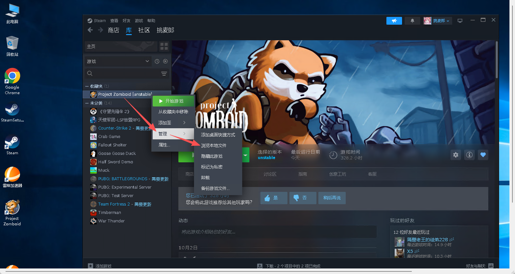Toggle favorite heart for Project Zomboid

[x=483, y=155]
